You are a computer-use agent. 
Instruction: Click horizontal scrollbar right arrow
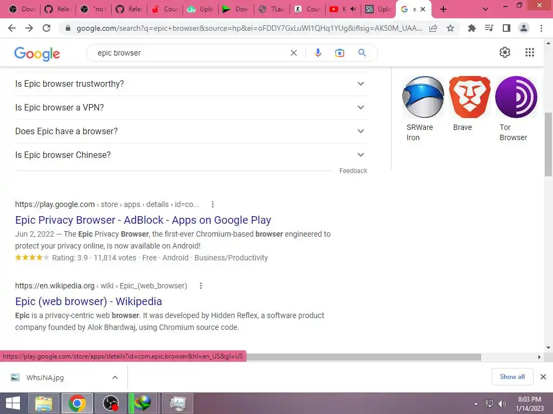(539, 357)
